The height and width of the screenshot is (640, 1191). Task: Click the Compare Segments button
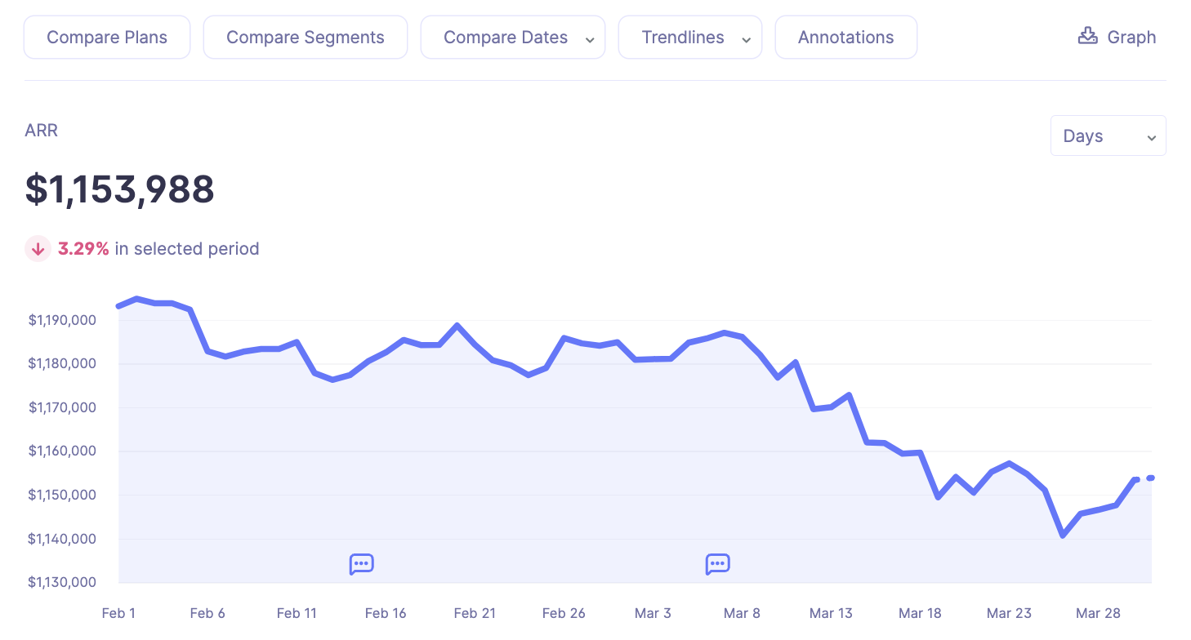point(305,38)
